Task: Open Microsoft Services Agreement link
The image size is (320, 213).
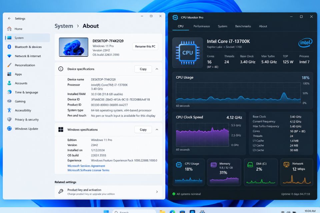Action: click(x=86, y=166)
